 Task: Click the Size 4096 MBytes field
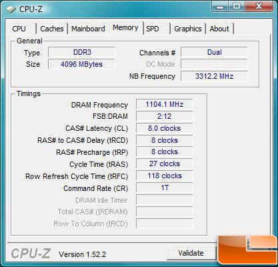81,64
